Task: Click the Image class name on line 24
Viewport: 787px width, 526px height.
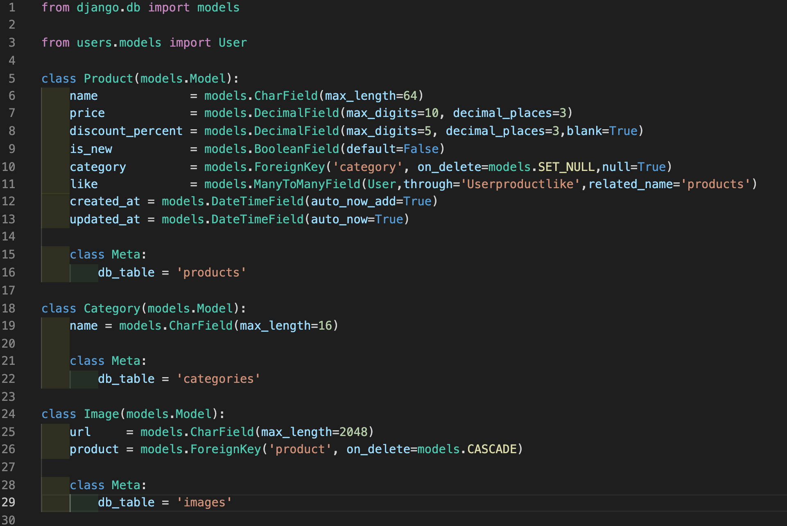Action: click(101, 414)
